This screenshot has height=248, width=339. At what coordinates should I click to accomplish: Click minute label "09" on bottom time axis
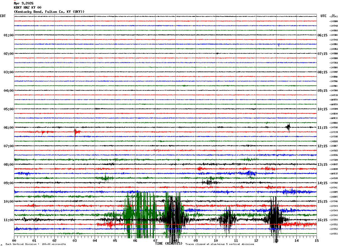(196, 240)
